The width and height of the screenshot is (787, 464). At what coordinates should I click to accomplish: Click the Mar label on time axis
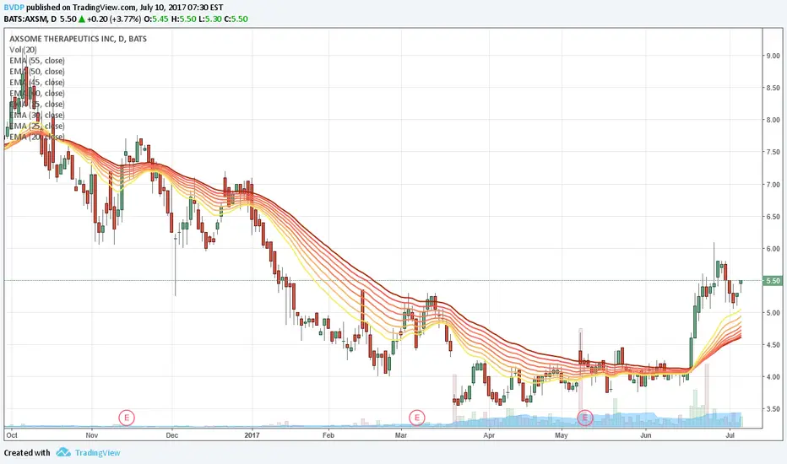(400, 435)
